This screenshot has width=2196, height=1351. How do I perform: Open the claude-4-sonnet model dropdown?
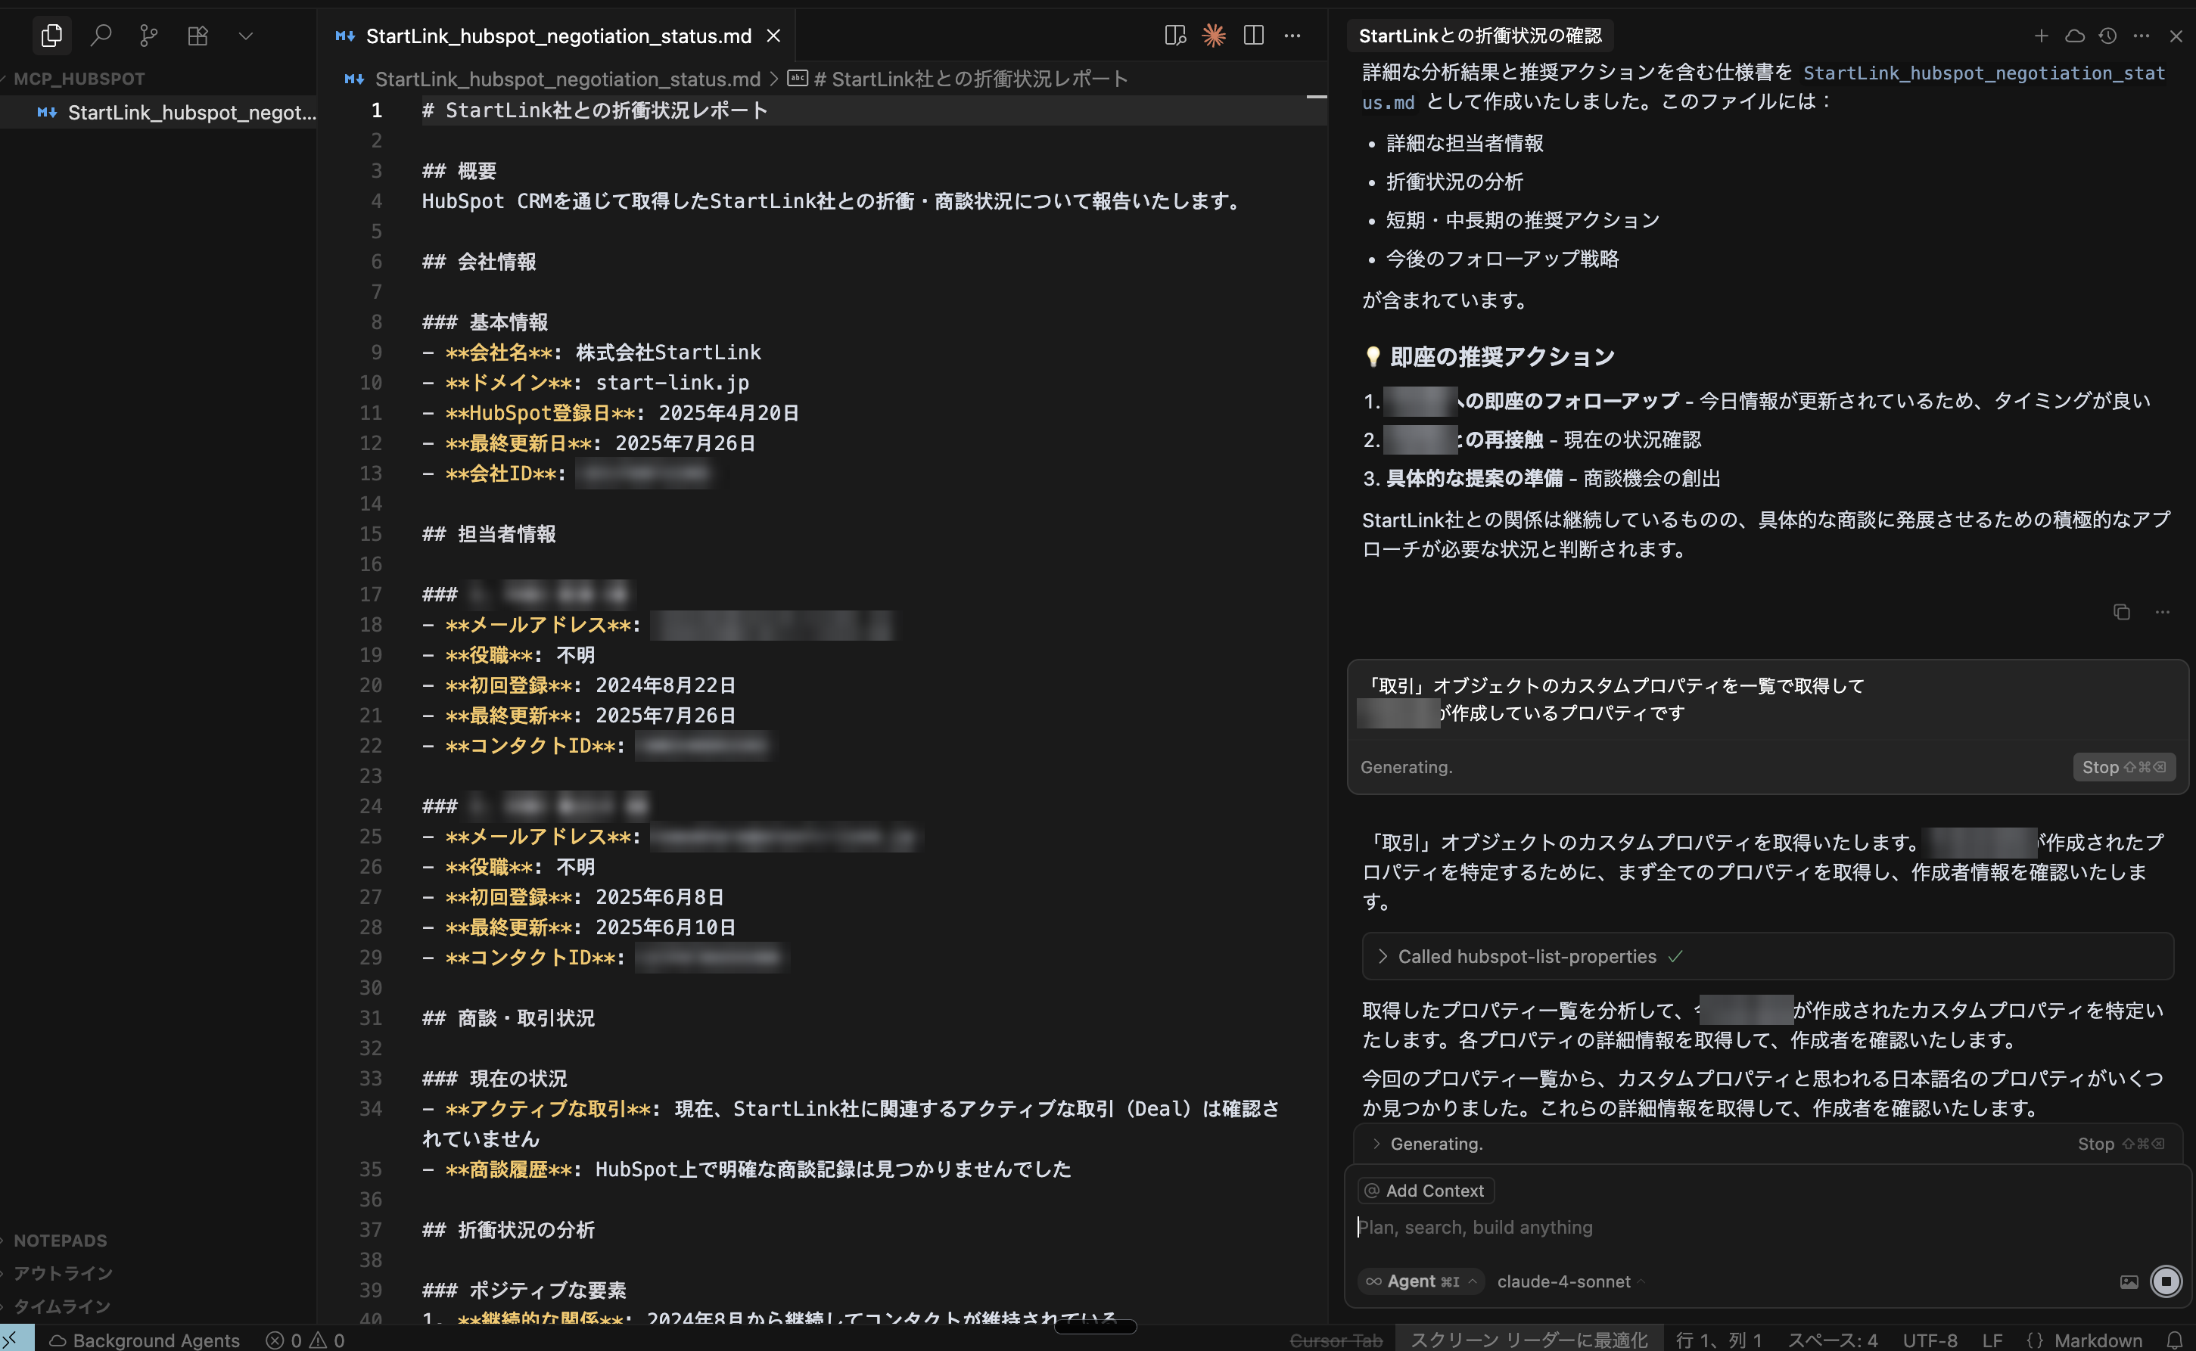click(1569, 1281)
